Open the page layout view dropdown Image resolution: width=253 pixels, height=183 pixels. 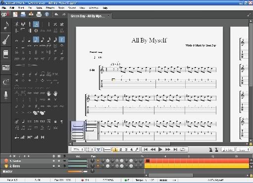point(90,149)
